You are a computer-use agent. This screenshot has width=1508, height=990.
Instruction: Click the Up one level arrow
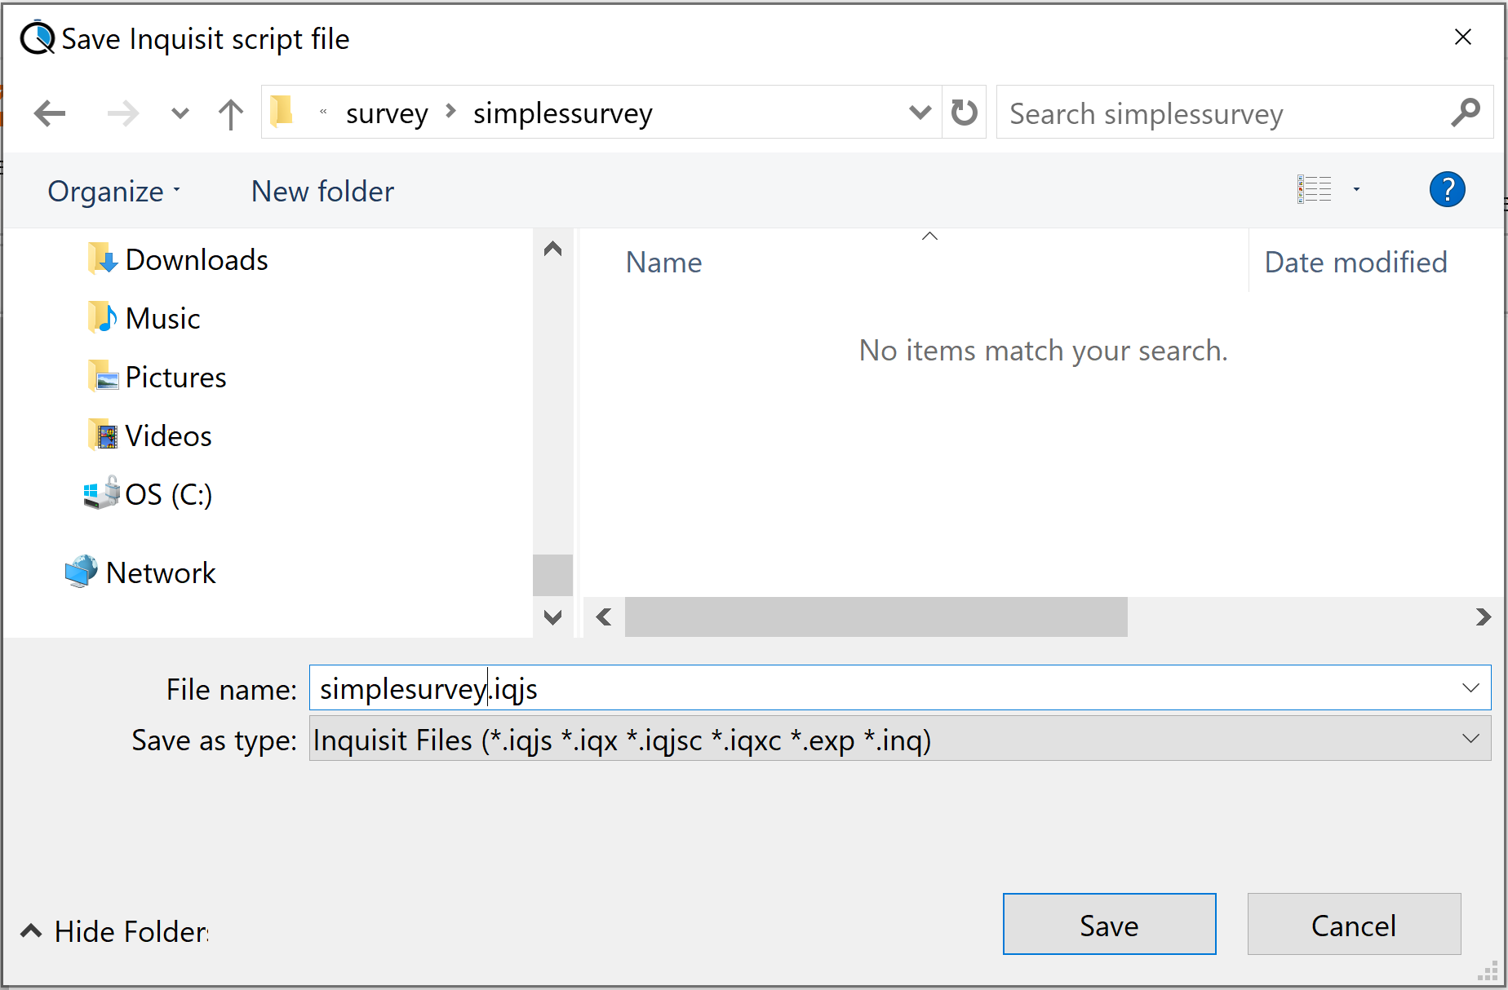(231, 113)
